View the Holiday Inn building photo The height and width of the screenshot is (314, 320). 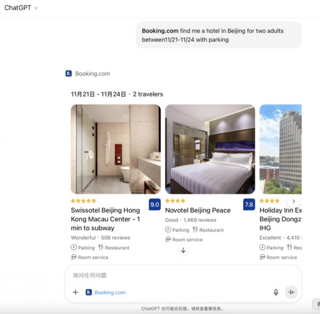click(281, 149)
